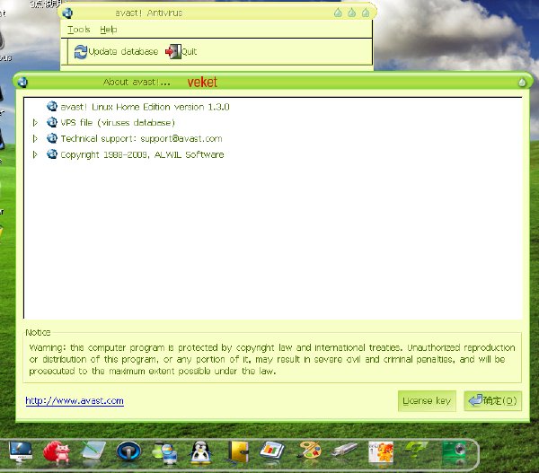Click the Quit label in toolbar
This screenshot has width=539, height=473.
click(189, 51)
